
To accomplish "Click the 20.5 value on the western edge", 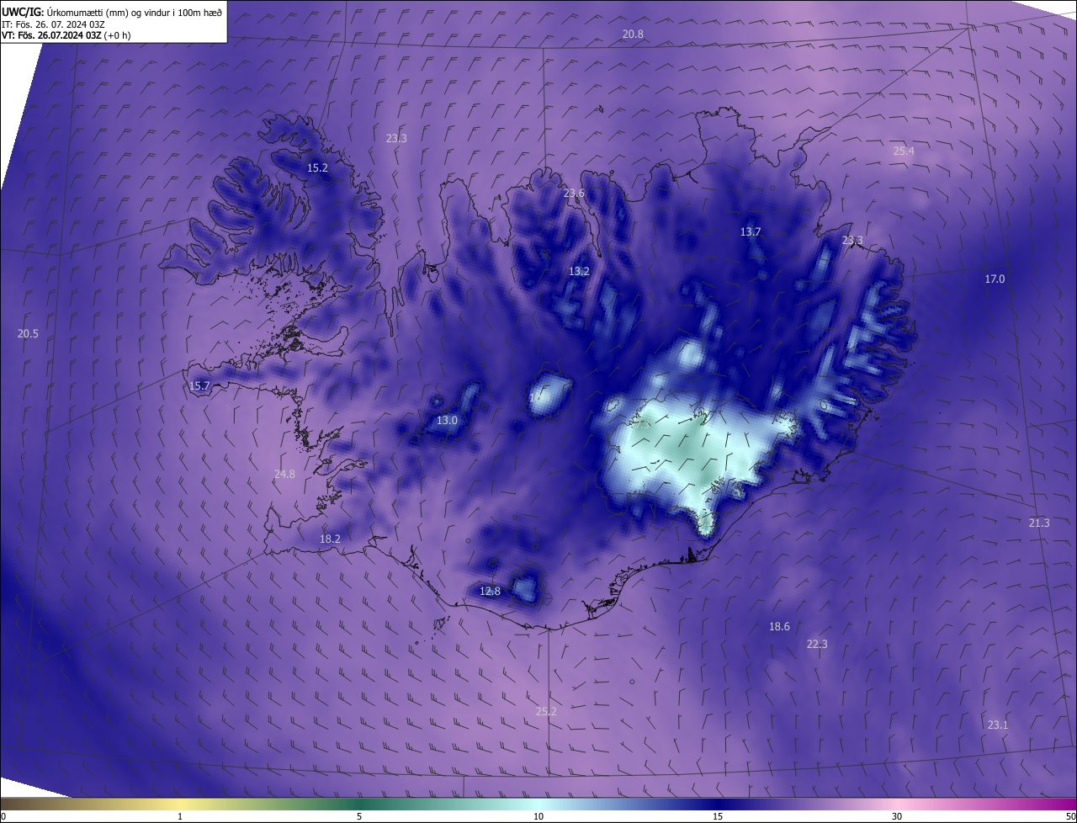I will pyautogui.click(x=28, y=334).
